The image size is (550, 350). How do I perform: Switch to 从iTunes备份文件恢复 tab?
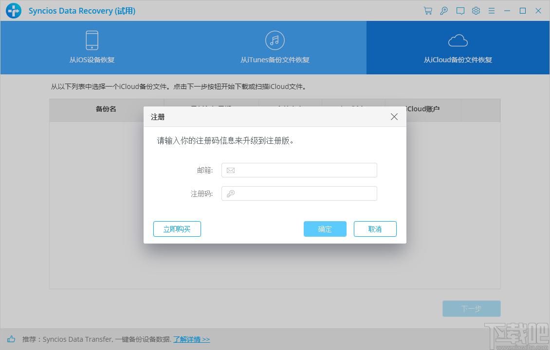pos(275,48)
